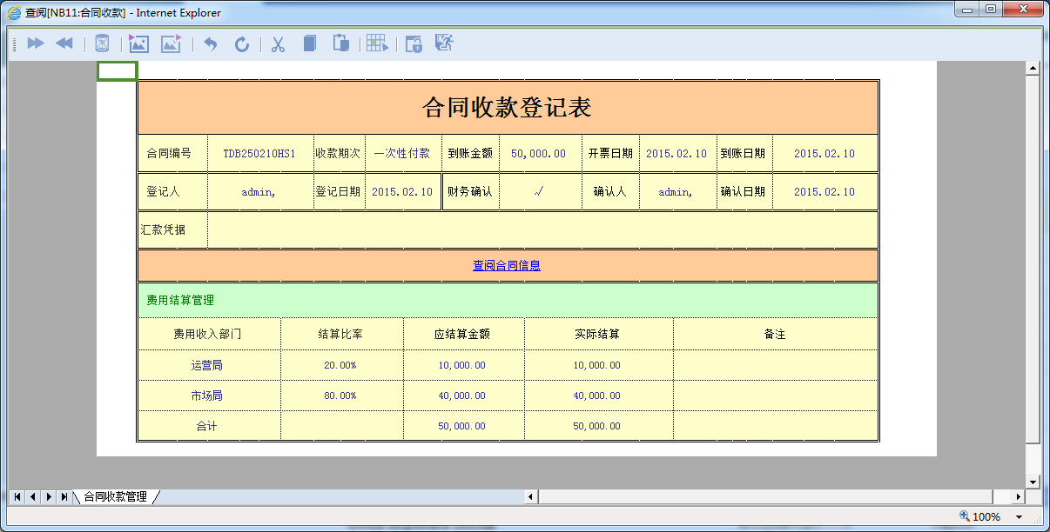This screenshot has height=532, width=1050.
Task: Select the 开票日期 value 2015.02.10
Action: [x=677, y=154]
